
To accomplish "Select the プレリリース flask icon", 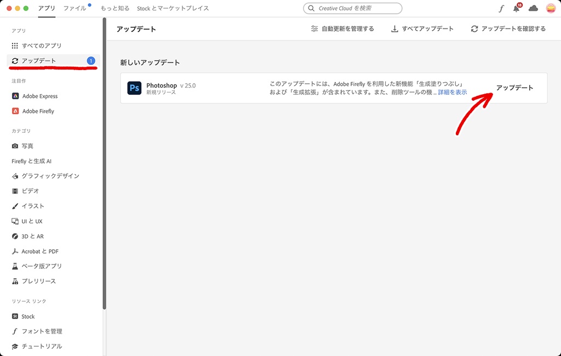I will click(x=15, y=281).
